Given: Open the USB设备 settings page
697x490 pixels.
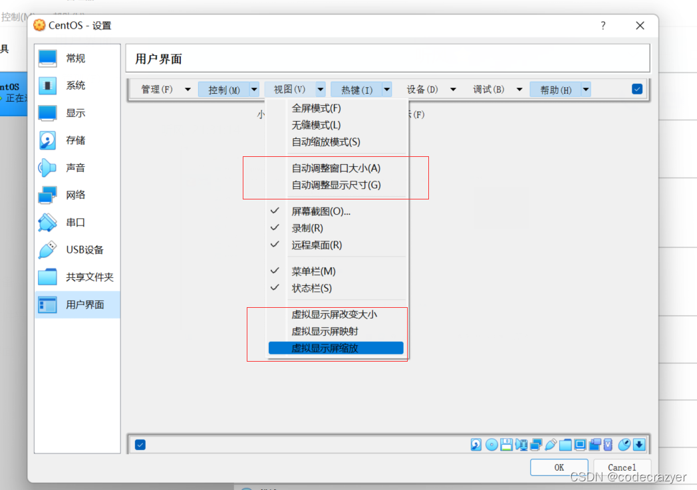Looking at the screenshot, I should (77, 250).
